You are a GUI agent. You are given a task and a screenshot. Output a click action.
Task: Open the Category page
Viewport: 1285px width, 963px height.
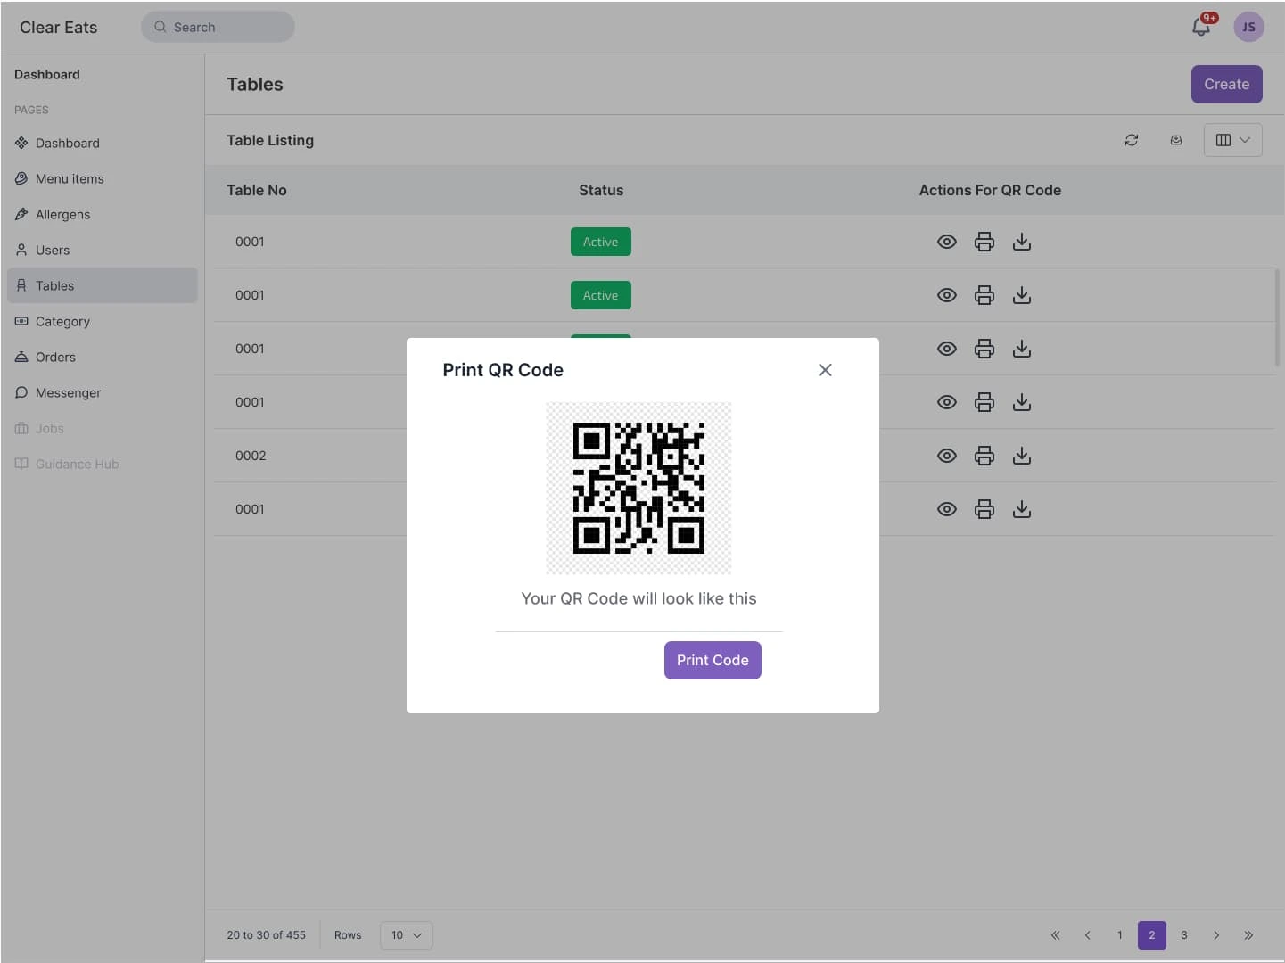103,321
